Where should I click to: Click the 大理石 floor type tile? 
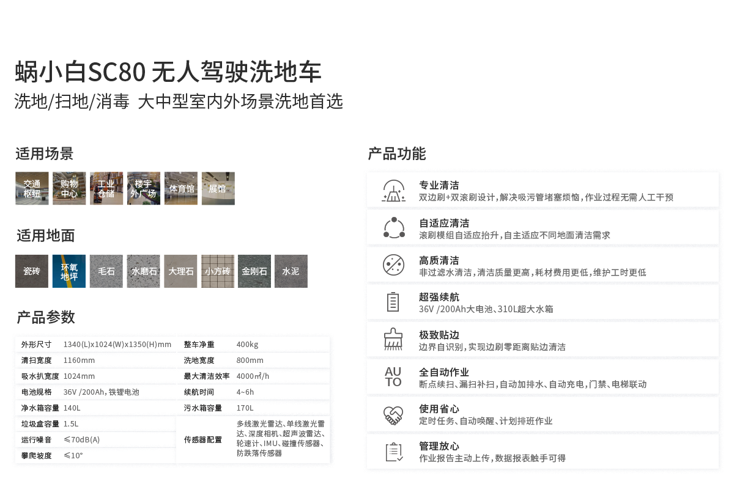click(x=181, y=271)
